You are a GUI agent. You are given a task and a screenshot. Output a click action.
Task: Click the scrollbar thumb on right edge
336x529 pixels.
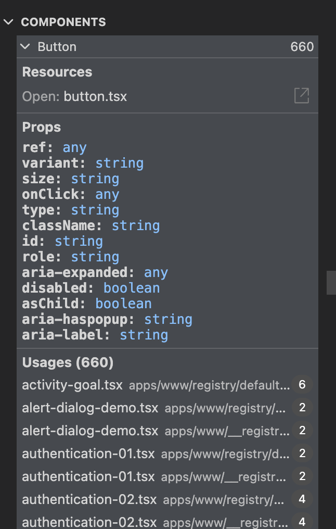point(331,283)
